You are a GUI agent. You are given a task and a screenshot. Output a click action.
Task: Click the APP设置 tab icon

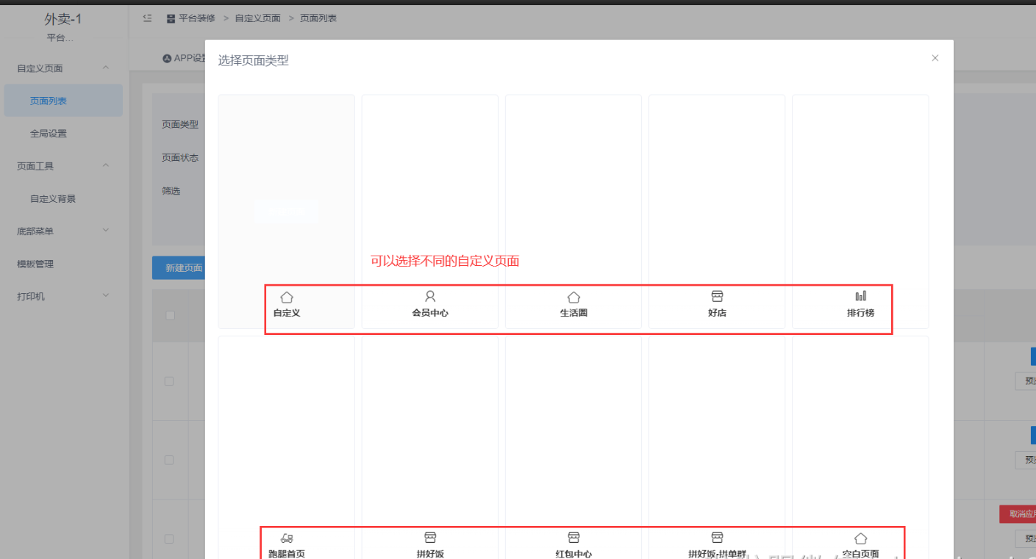coord(167,58)
